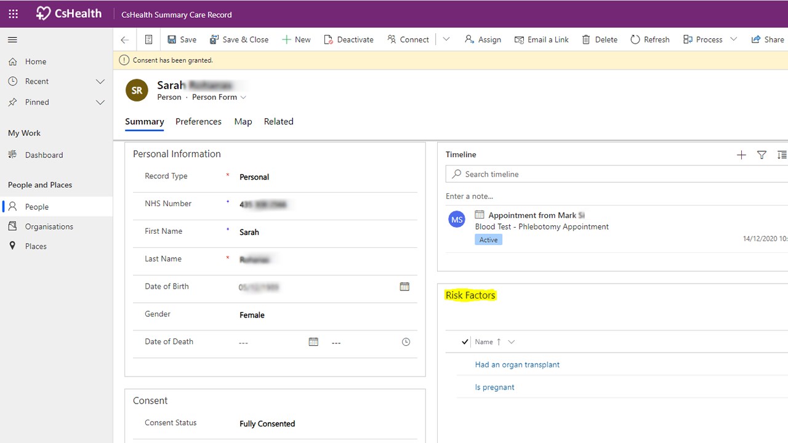
Task: Share the record
Action: [x=767, y=39]
